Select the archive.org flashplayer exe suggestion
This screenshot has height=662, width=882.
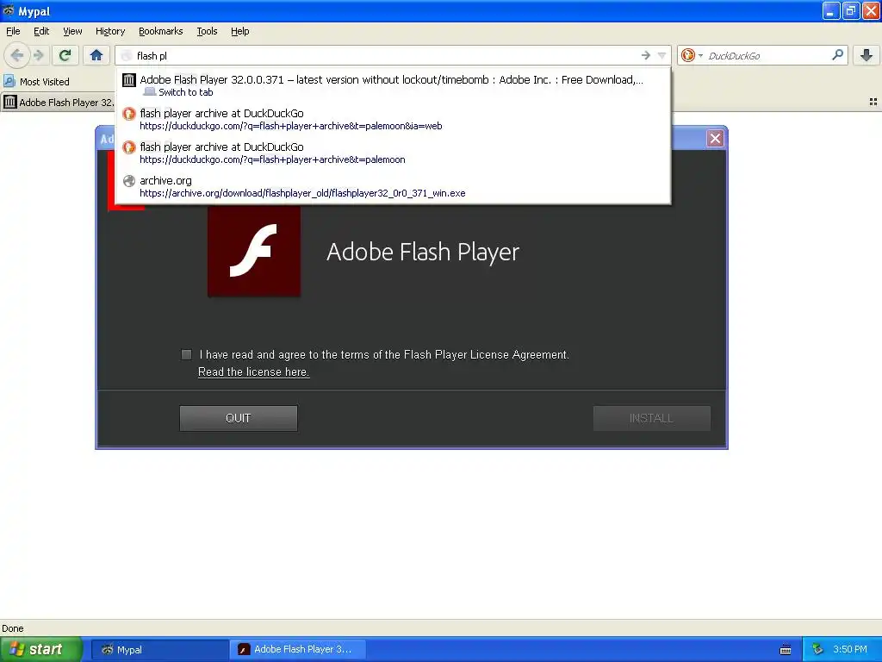point(393,186)
